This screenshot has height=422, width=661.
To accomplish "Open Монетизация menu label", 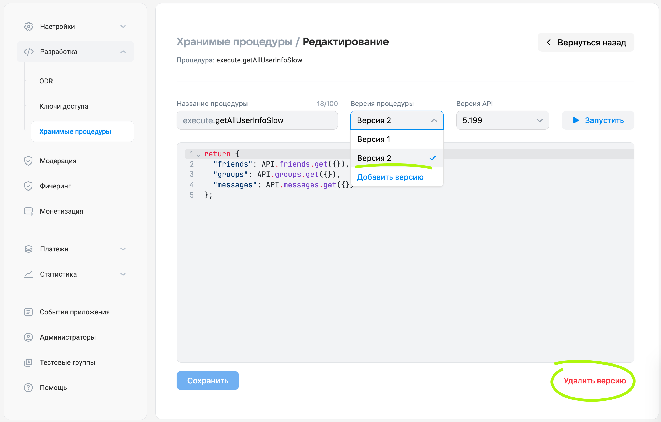I will point(61,211).
